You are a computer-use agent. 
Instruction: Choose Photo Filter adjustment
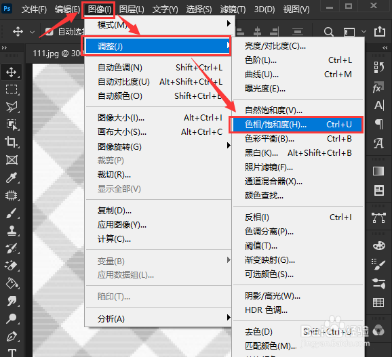(x=298, y=167)
